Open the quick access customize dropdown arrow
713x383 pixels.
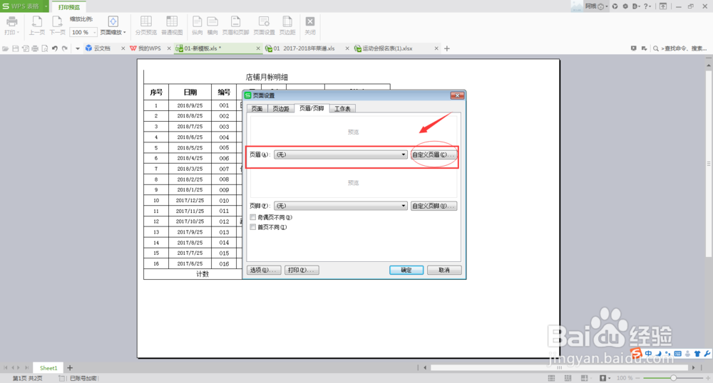tap(77, 48)
